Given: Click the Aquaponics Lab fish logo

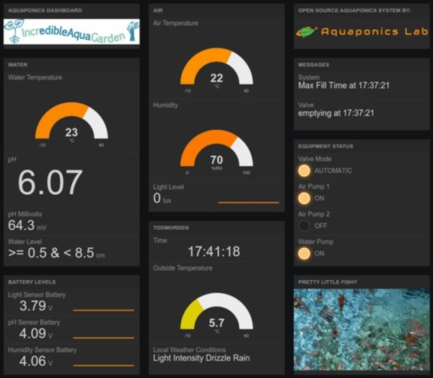Looking at the screenshot, I should [x=306, y=32].
